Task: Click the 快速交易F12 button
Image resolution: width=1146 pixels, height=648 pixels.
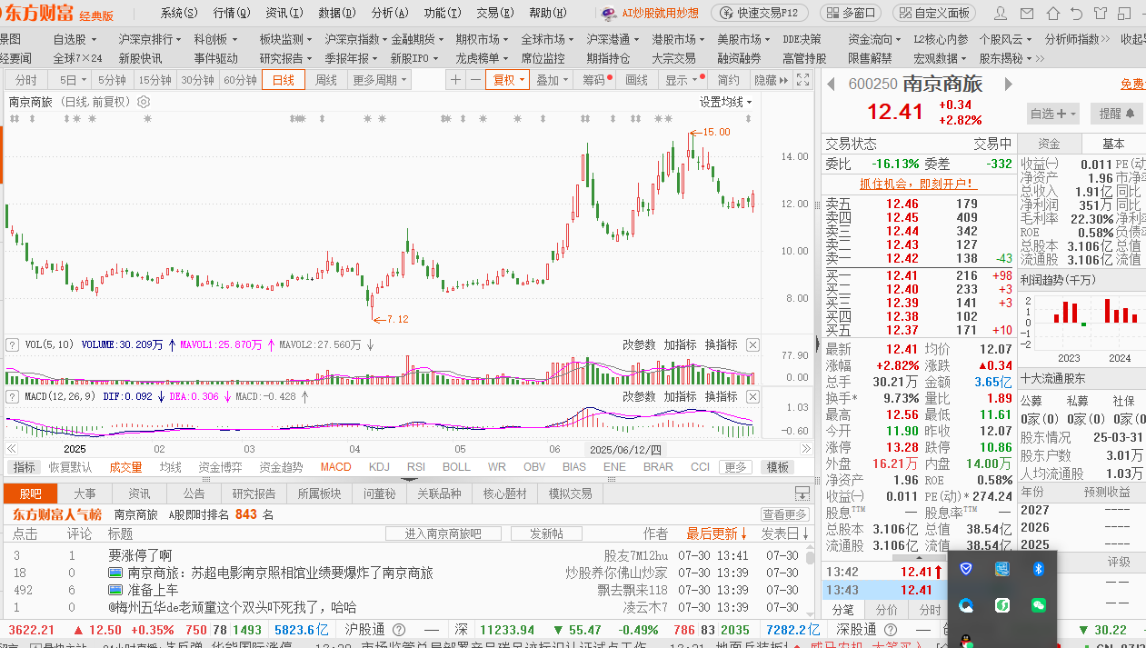Action: tap(760, 13)
